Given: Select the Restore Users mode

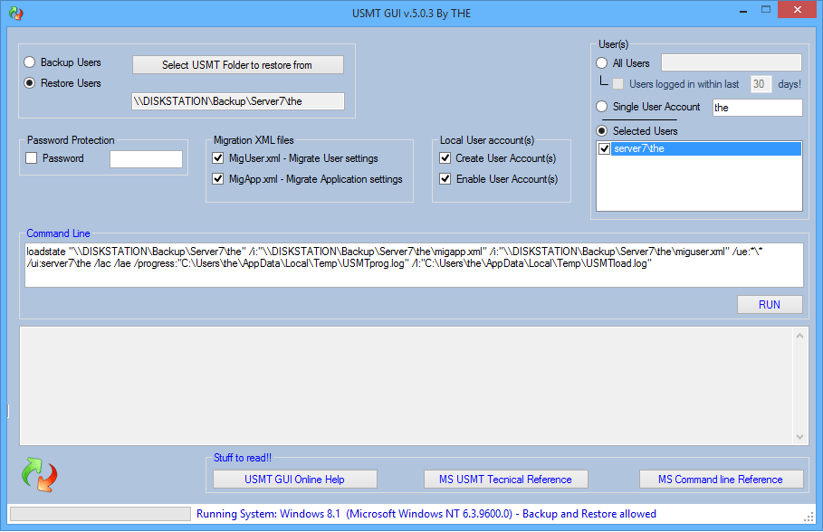Looking at the screenshot, I should 28,82.
